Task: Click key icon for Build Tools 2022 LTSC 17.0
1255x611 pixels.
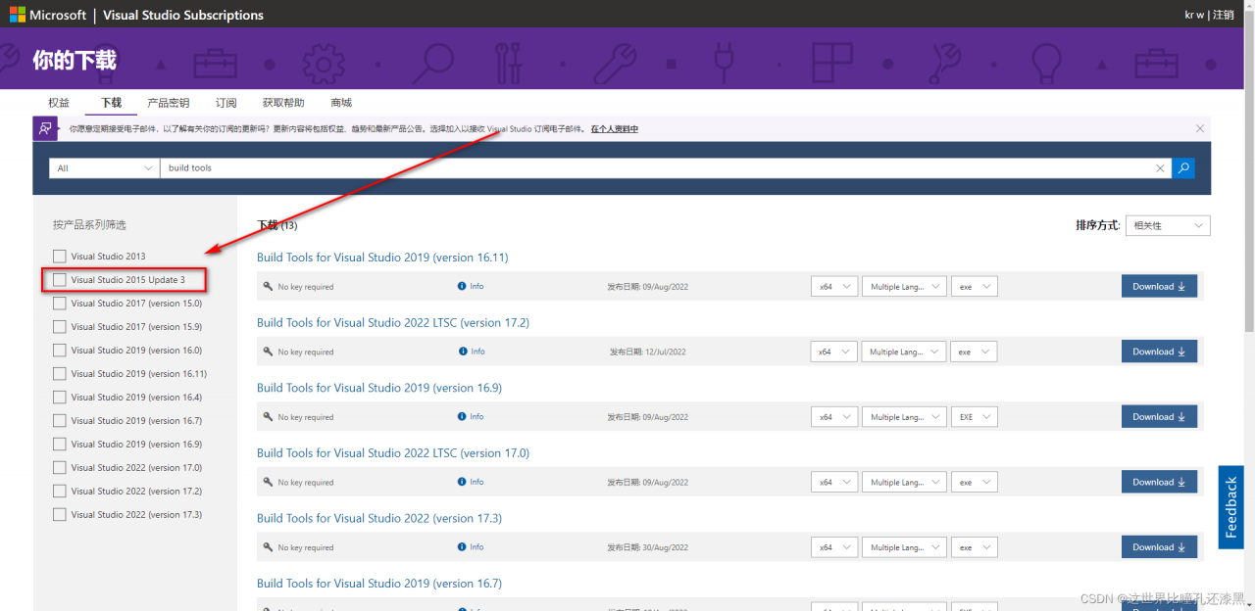Action: click(268, 482)
